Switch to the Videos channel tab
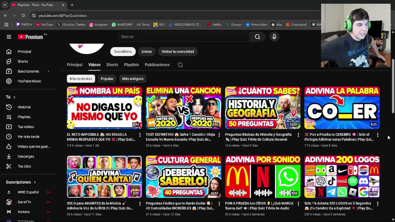Image resolution: width=395 pixels, height=222 pixels. click(94, 65)
